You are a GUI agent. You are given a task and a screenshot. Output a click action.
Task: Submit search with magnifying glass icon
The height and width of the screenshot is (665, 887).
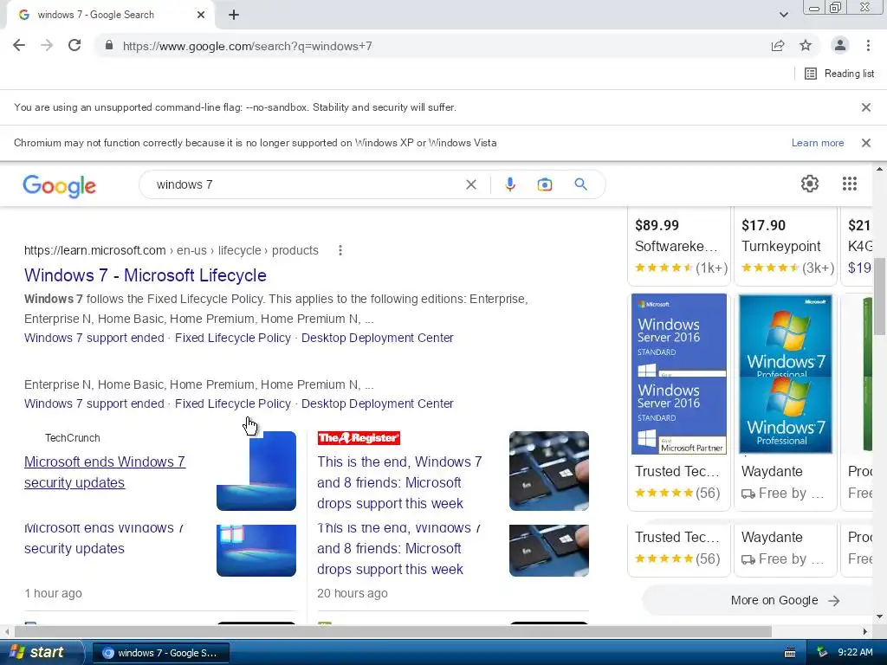(x=580, y=184)
